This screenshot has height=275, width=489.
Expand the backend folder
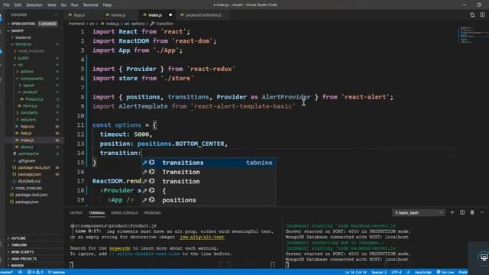pyautogui.click(x=23, y=37)
